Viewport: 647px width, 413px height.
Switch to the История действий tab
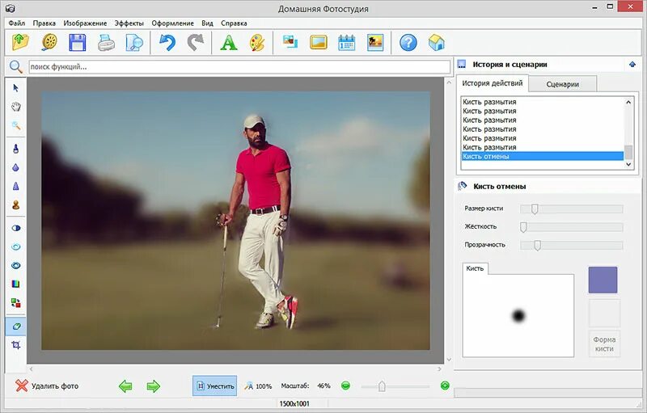tap(492, 83)
